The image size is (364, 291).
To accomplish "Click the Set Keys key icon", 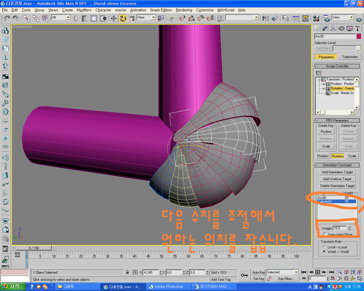I will coord(244,275).
